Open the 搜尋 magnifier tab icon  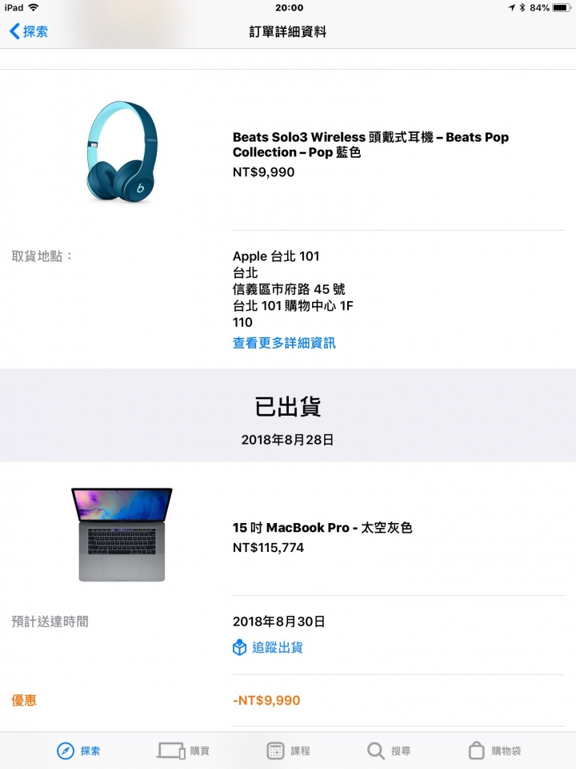pos(376,751)
